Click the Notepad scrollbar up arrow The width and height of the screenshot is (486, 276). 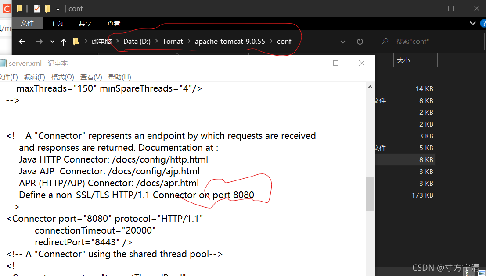pyautogui.click(x=370, y=87)
